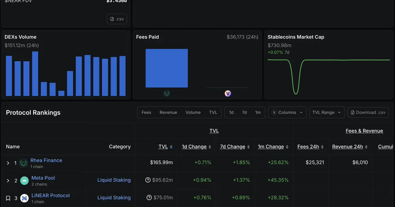Click the purple V logo under Fees Paid chart
Viewport: 395px width, 207px height.
point(228,93)
